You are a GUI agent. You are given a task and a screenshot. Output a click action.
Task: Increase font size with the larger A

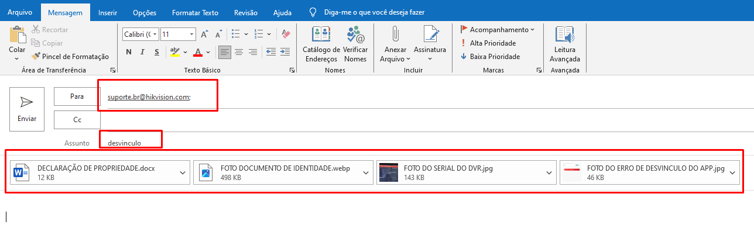click(x=205, y=34)
